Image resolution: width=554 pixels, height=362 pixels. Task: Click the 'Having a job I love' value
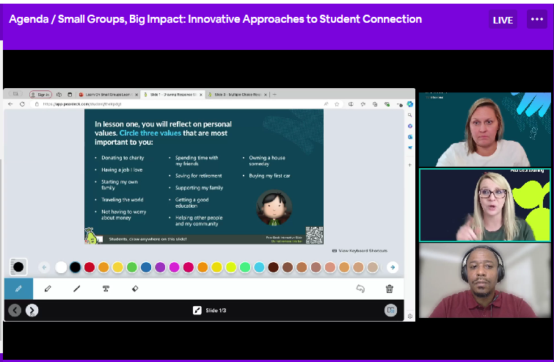pyautogui.click(x=122, y=170)
